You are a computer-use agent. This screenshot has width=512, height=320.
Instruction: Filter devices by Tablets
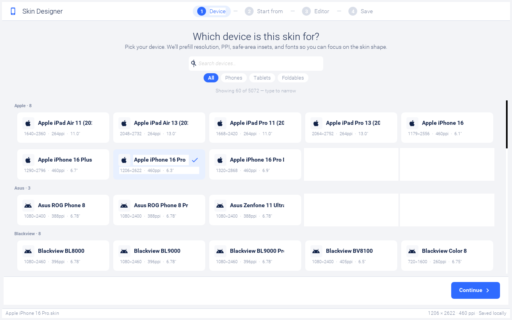pos(262,78)
